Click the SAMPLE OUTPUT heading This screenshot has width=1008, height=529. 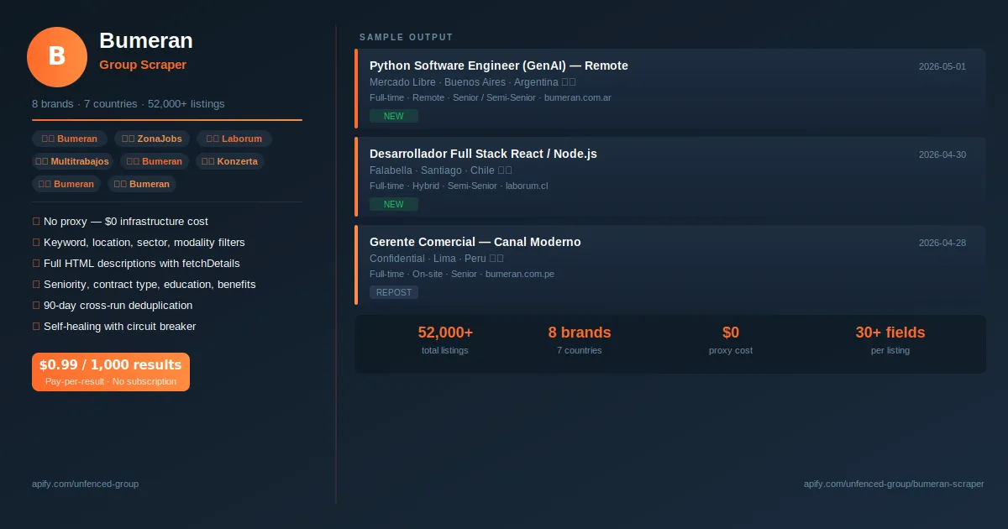[x=407, y=37]
